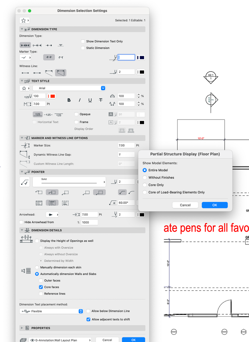This screenshot has height=342, width=249.
Task: Select the curved pointer line shape icon
Action: (x=132, y=192)
